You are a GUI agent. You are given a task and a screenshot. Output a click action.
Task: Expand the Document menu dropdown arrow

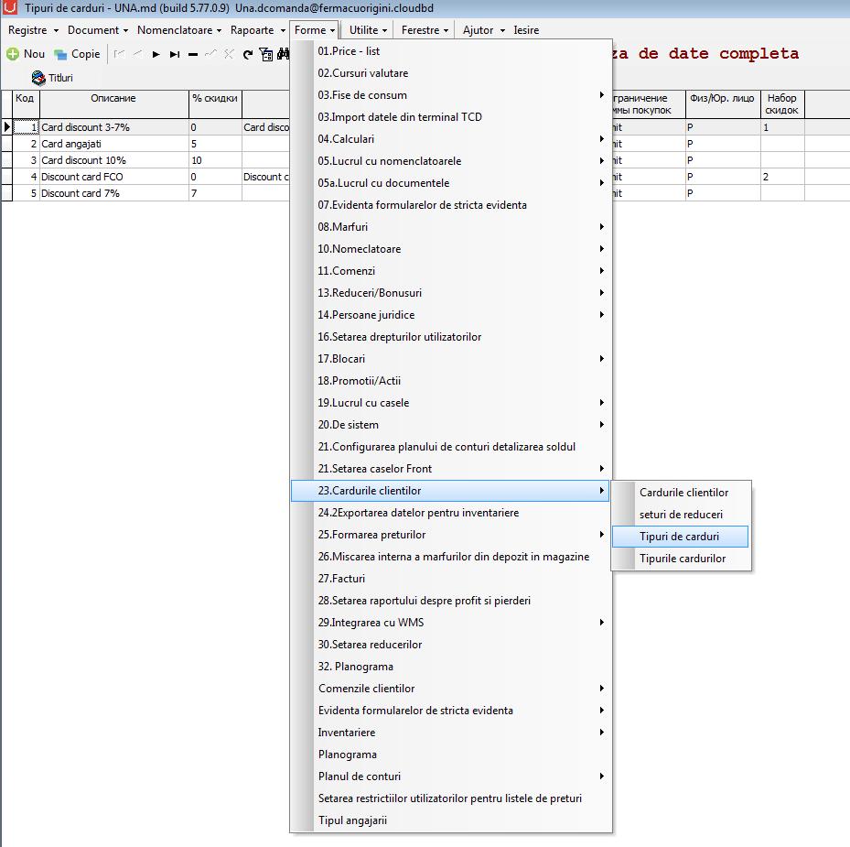(125, 31)
